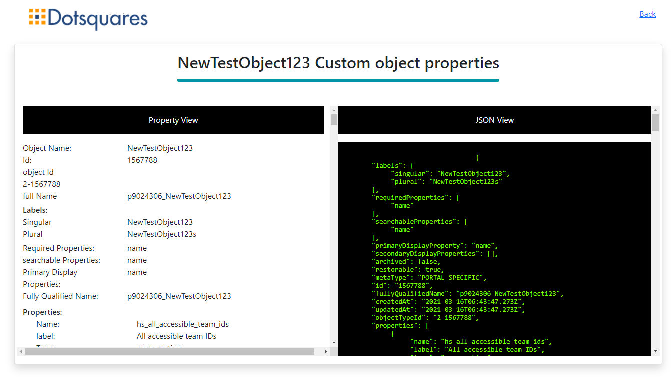Click the 'Labels:' heading
The image size is (671, 378).
tap(35, 210)
